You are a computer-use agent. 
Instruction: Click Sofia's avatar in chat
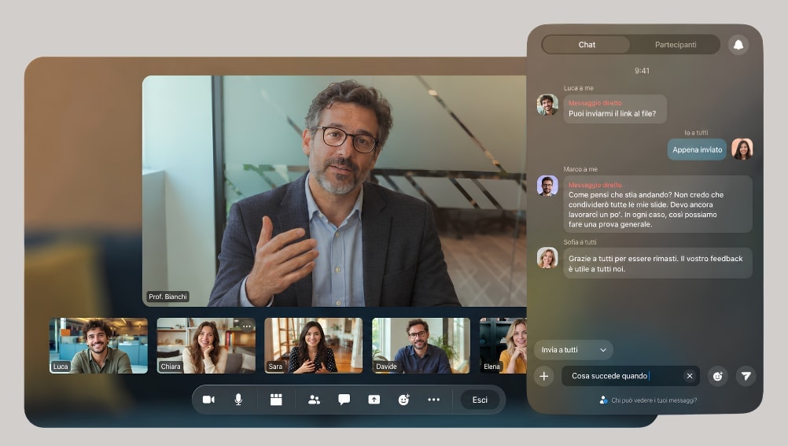pos(547,258)
